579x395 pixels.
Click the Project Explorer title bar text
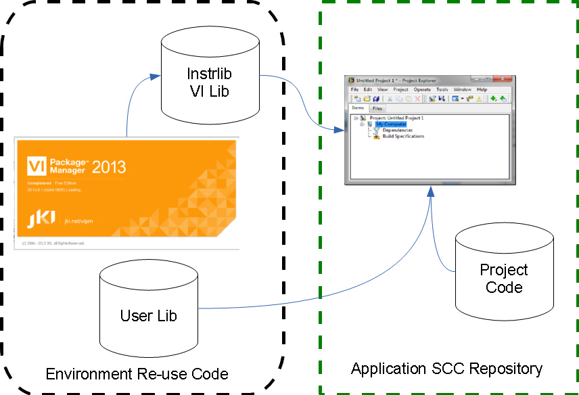pos(396,80)
